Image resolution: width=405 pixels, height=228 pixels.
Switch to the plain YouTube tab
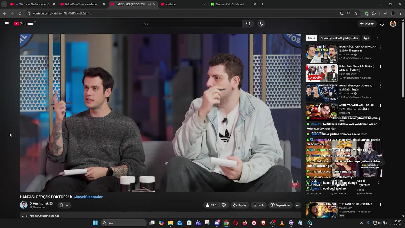click(x=183, y=4)
